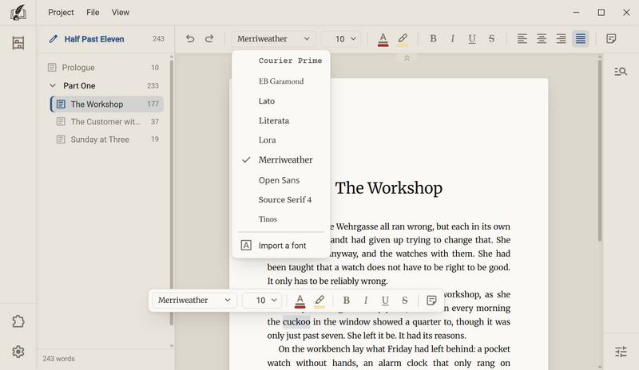Select the checked Merriweather font entry

coord(281,159)
